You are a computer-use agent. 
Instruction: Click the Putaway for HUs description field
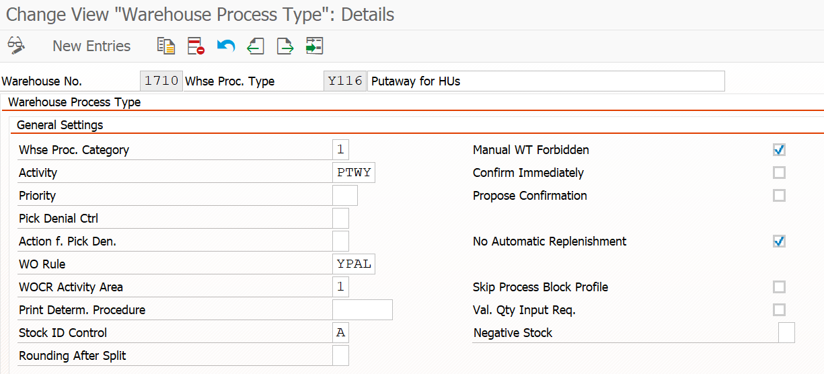[x=546, y=81]
